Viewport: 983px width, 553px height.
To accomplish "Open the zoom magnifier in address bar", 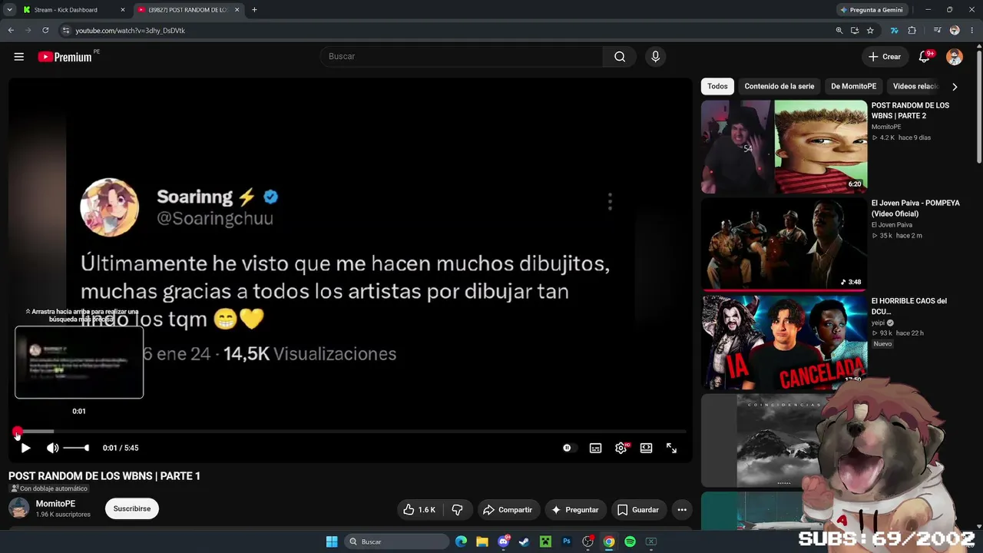I will 839,31.
